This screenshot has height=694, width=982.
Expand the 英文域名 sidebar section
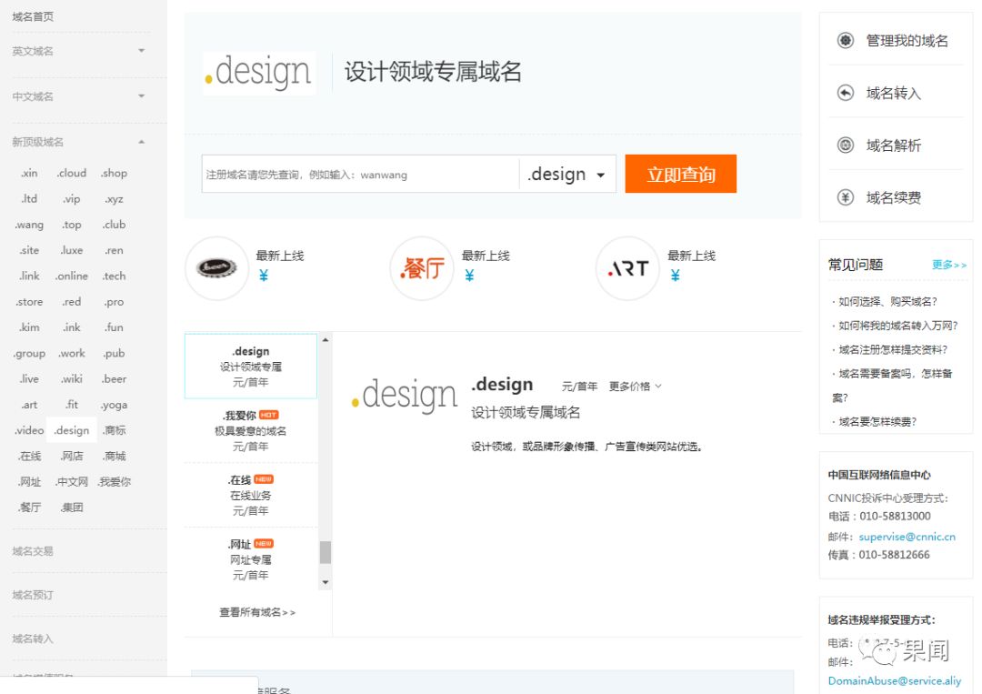coord(142,51)
